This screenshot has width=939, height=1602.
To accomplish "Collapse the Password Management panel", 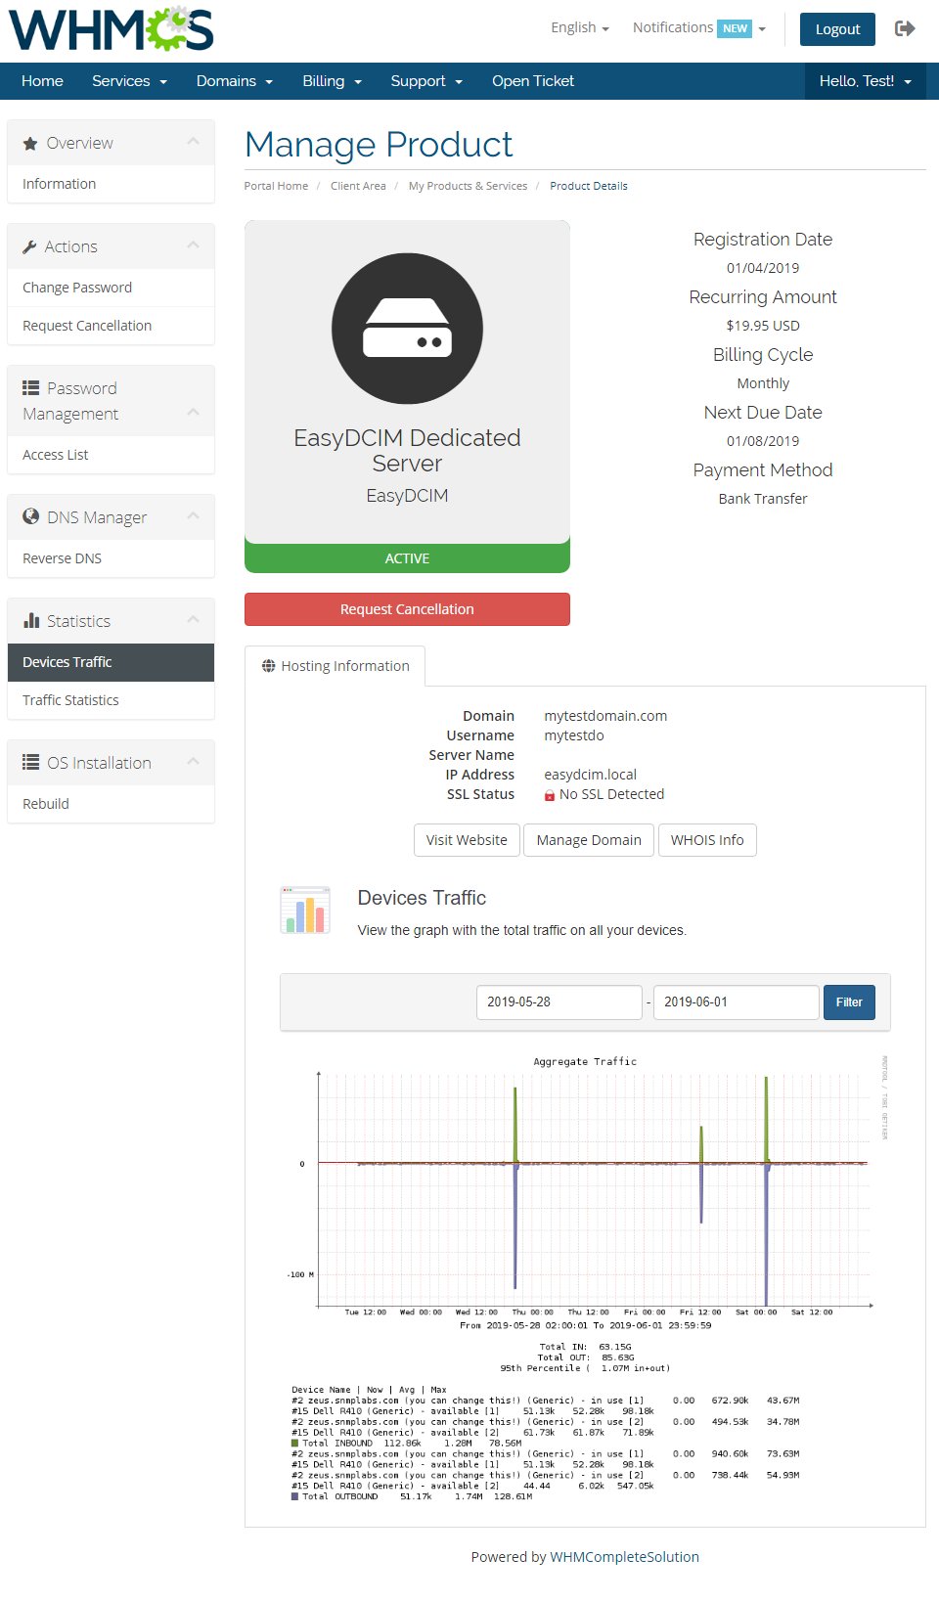I will (x=194, y=413).
